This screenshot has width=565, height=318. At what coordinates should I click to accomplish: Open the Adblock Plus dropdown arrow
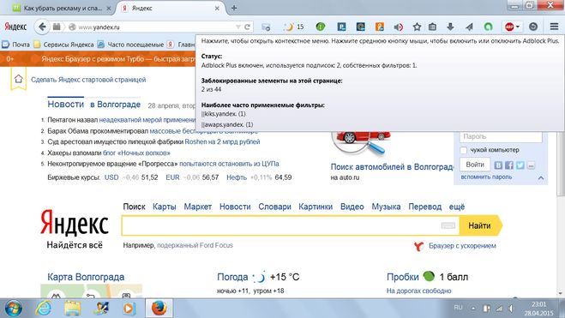(x=518, y=27)
